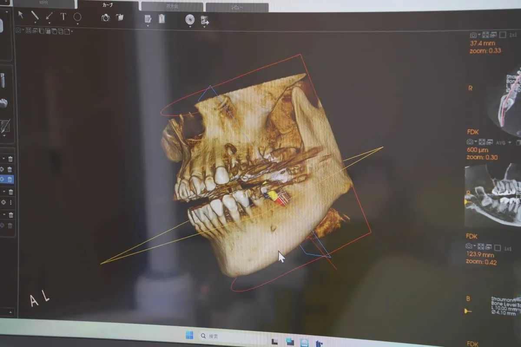The image size is (521, 347).
Task: Switch to the 双方向 tab
Action: click(172, 7)
